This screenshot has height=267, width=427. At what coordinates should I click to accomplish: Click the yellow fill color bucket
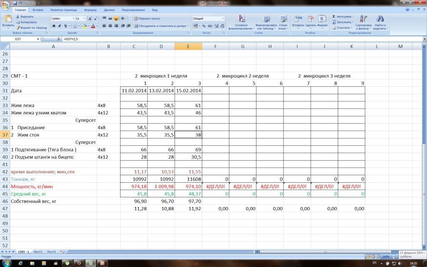click(84, 26)
